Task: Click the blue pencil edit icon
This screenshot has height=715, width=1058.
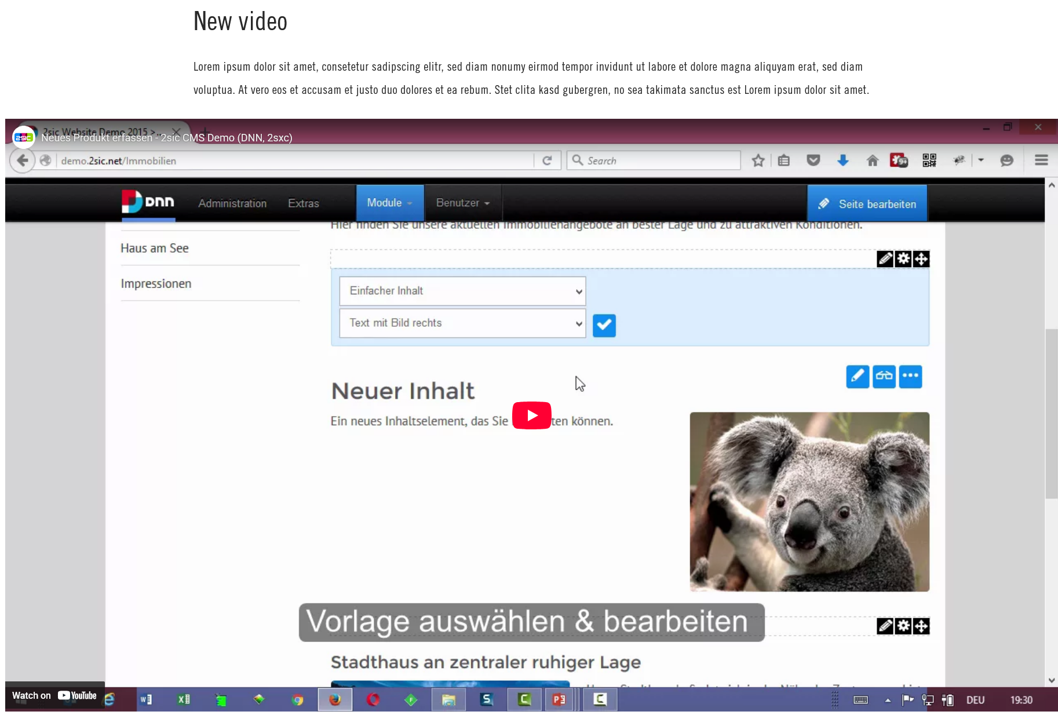Action: (x=858, y=377)
